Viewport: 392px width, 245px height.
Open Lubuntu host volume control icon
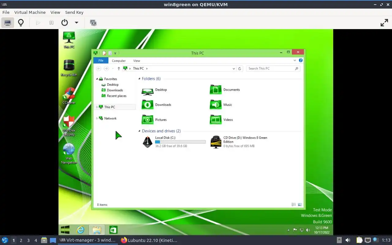(x=348, y=240)
